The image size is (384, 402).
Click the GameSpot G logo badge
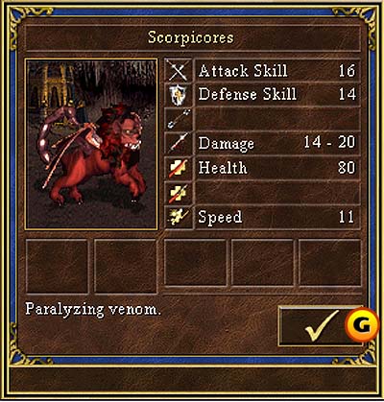pos(362,325)
